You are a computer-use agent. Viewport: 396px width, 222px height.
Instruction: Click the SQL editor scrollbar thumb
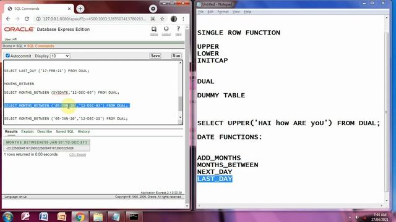(x=180, y=104)
